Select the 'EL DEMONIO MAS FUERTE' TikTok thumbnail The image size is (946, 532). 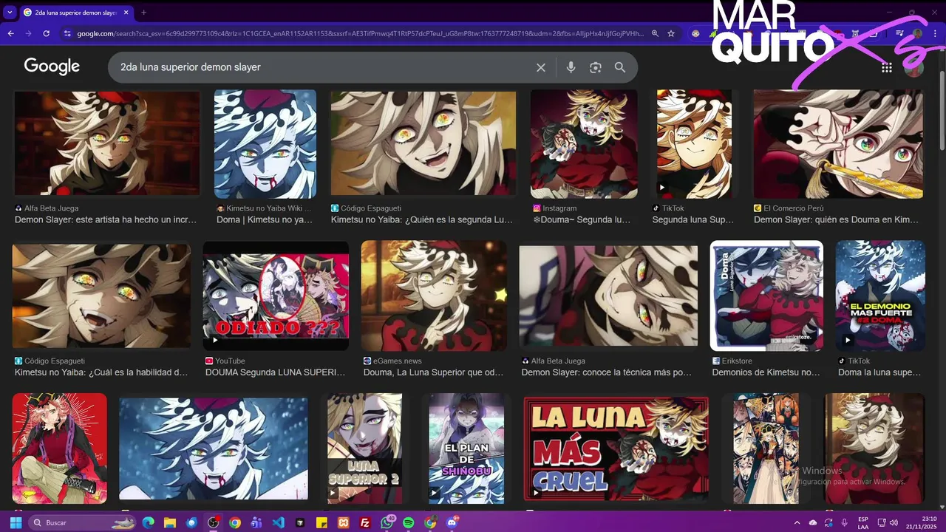click(880, 296)
